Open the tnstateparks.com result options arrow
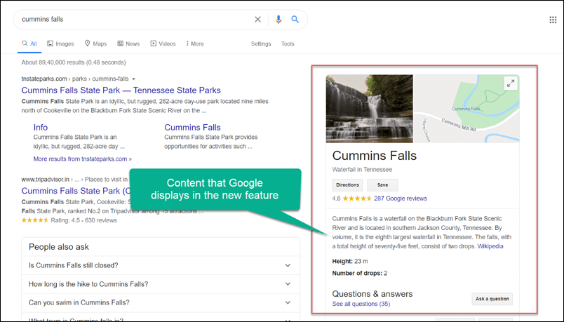Screen dimensions: 564x322 click(134, 79)
